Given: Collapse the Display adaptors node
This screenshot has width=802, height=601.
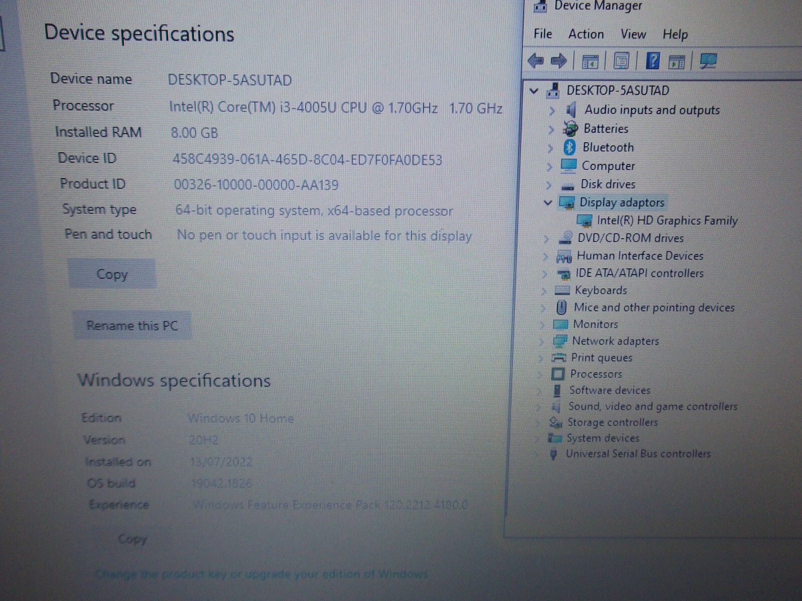Looking at the screenshot, I should [x=548, y=203].
